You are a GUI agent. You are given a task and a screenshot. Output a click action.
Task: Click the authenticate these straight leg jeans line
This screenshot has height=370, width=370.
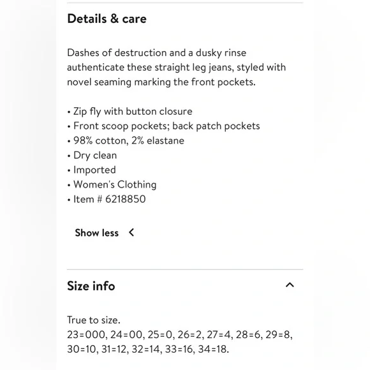pos(177,68)
